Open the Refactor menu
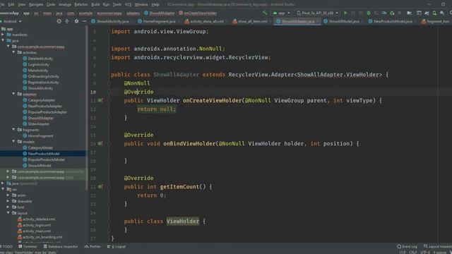 (x=81, y=4)
